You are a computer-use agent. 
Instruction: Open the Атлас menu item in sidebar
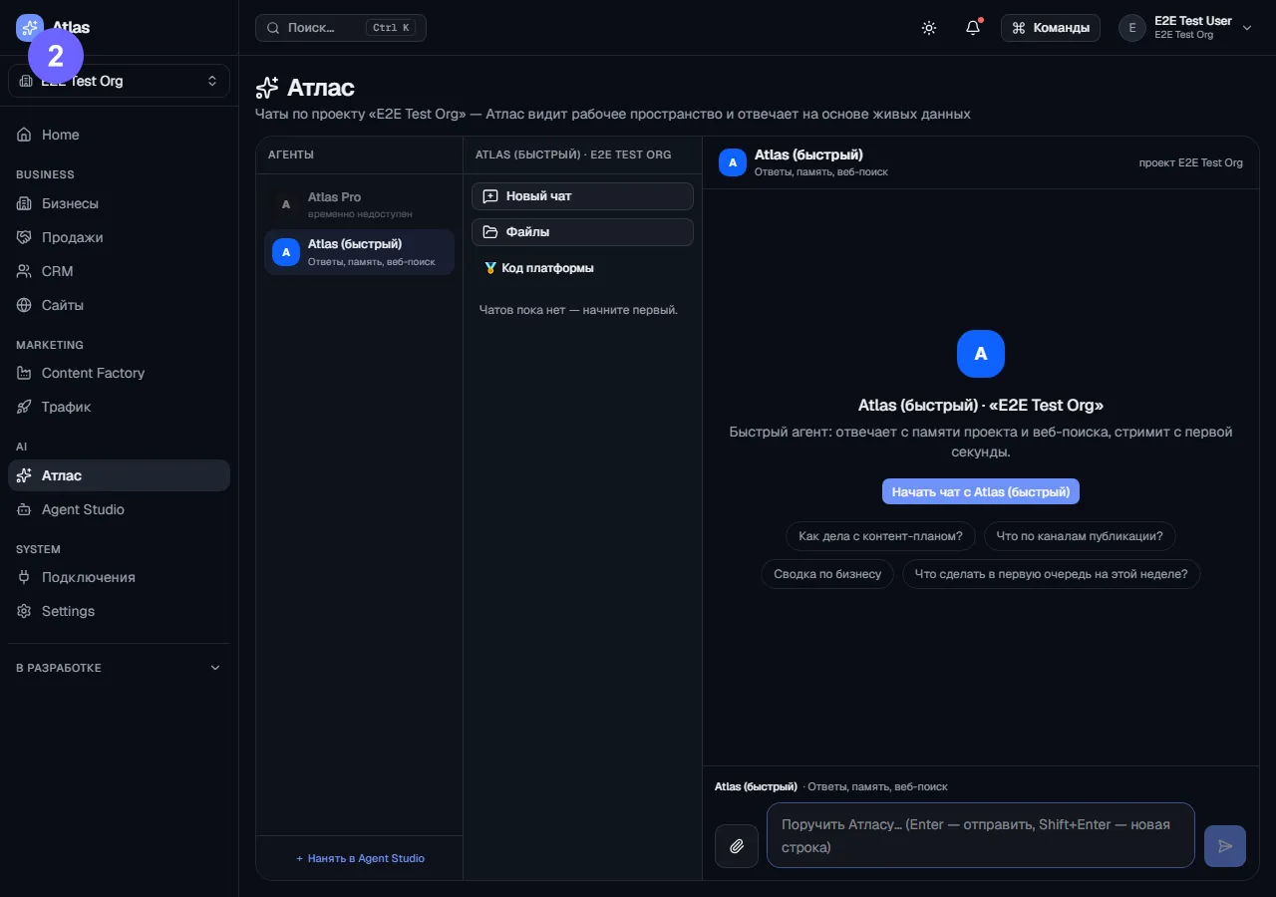[x=119, y=475]
